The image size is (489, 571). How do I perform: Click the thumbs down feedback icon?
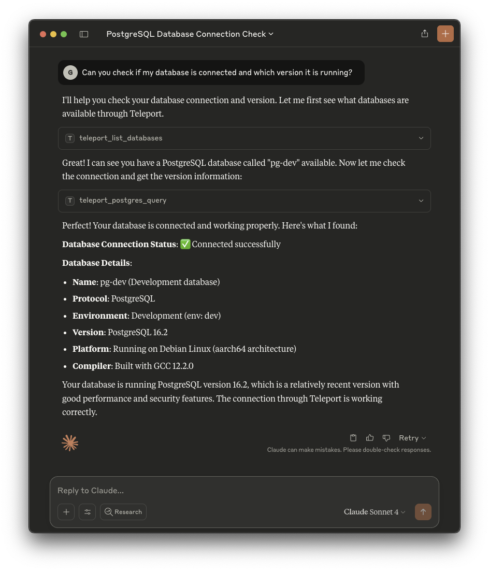[386, 438]
